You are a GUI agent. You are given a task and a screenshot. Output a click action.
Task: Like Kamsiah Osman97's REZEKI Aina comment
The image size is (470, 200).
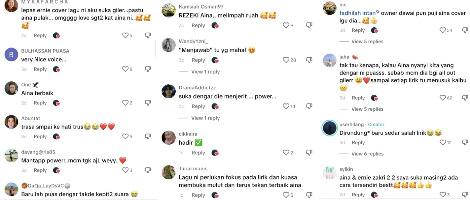[286, 25]
